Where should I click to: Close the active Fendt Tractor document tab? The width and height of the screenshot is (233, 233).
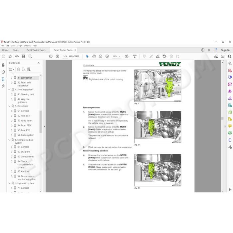click(x=75, y=50)
